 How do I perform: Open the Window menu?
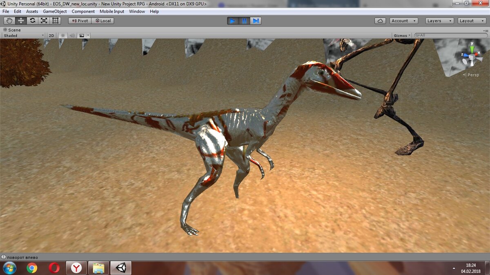pyautogui.click(x=137, y=11)
